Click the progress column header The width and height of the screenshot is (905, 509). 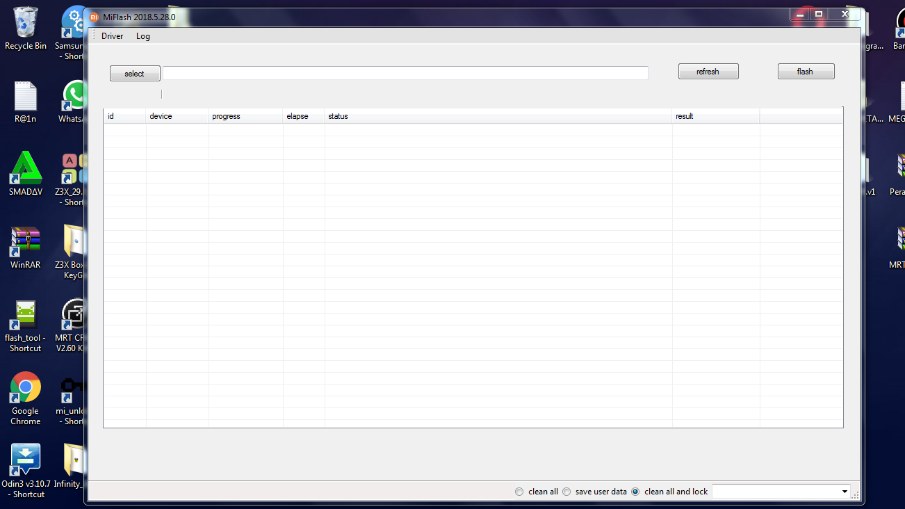click(x=246, y=116)
